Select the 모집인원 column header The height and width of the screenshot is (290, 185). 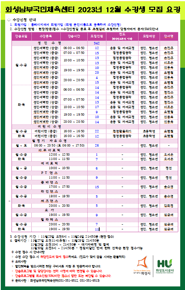coord(97,36)
